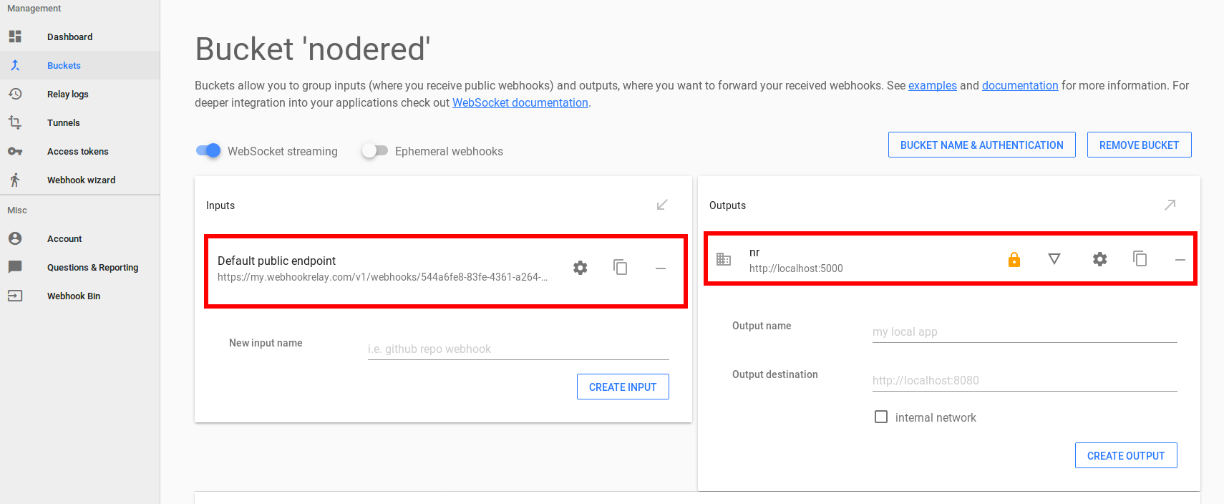Remove the Default public endpoint input
This screenshot has width=1224, height=504.
[661, 268]
